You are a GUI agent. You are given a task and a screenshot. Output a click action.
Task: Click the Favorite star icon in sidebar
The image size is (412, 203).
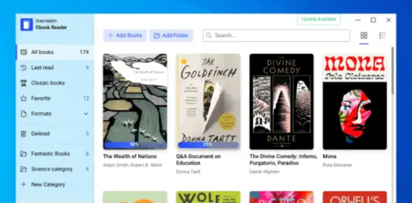coord(23,98)
